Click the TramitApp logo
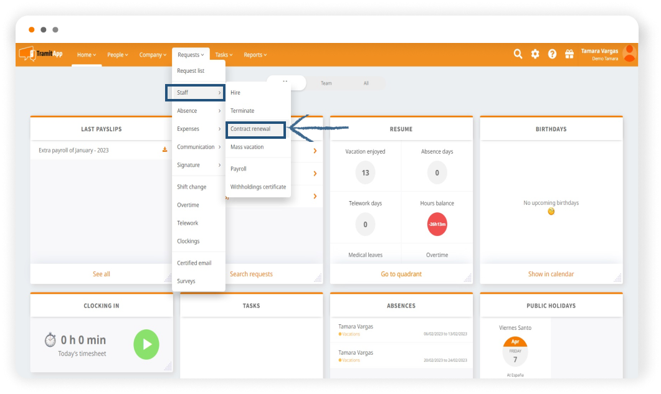661x394 pixels. click(x=41, y=54)
